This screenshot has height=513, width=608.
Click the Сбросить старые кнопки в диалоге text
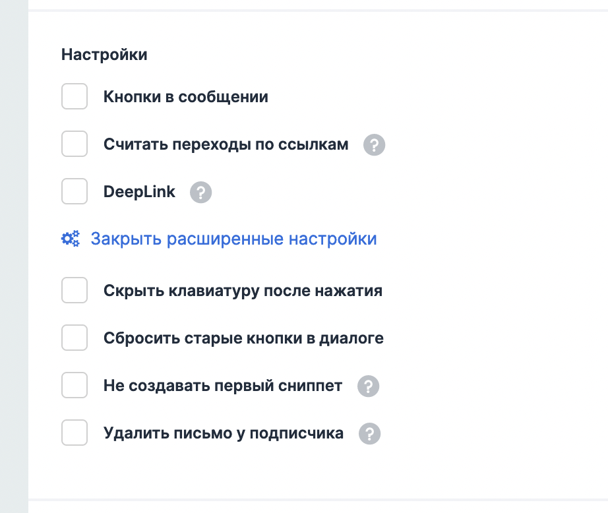pyautogui.click(x=243, y=338)
